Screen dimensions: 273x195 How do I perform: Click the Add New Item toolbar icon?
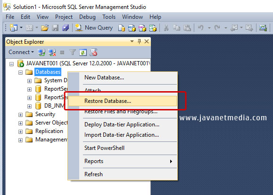[x=29, y=28]
